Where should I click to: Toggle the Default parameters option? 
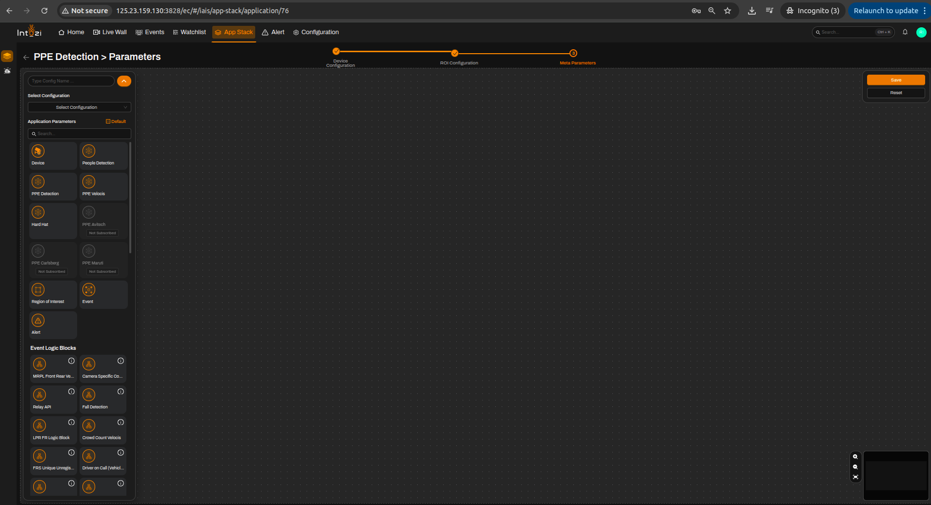[116, 121]
